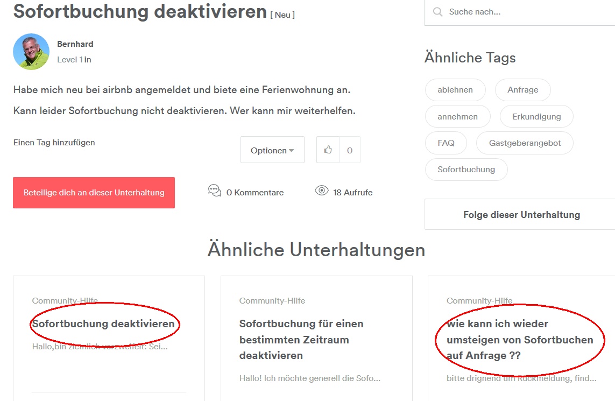
Task: Click 'Einen Tag hinzufügen' link
Action: [x=54, y=143]
